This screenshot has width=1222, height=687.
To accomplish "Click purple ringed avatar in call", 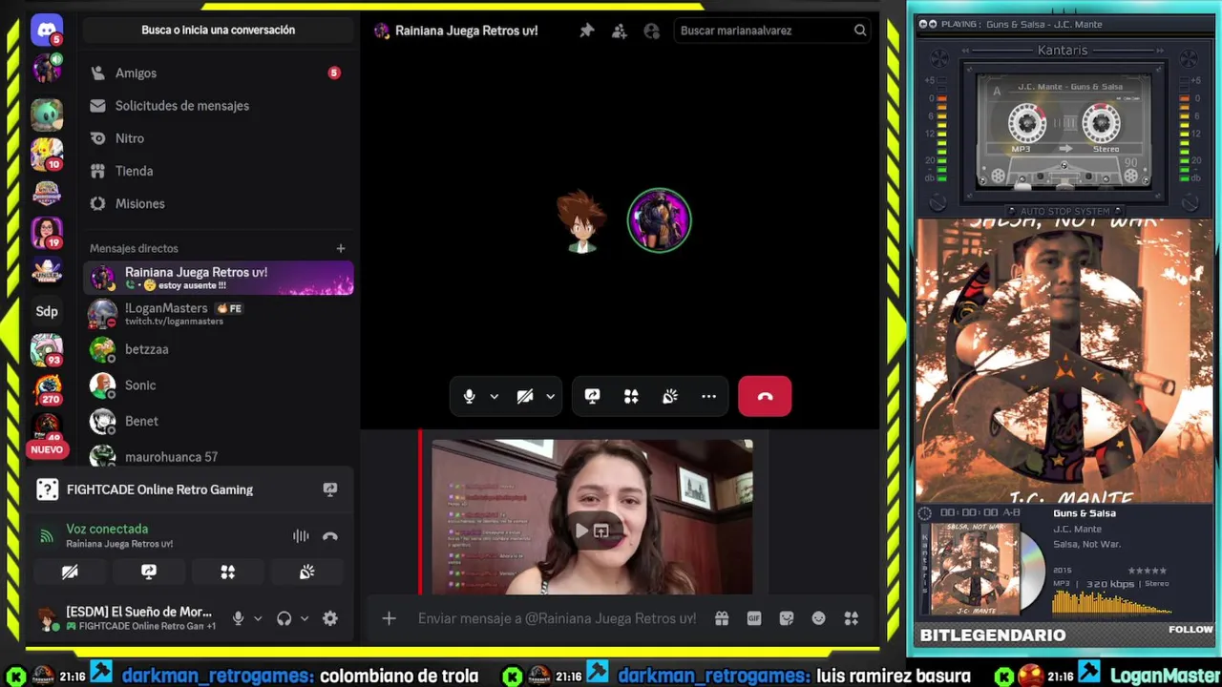I will [659, 220].
